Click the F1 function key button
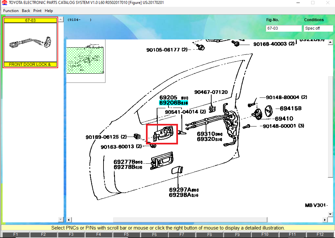 pyautogui.click(x=16, y=235)
